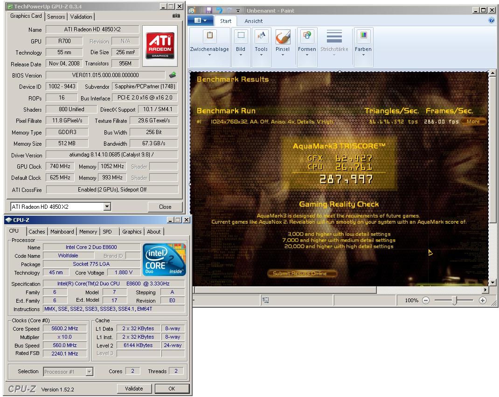Click the Intel Core 2 Duo logo in CPU-Z
This screenshot has height=397, width=499.
tap(164, 260)
